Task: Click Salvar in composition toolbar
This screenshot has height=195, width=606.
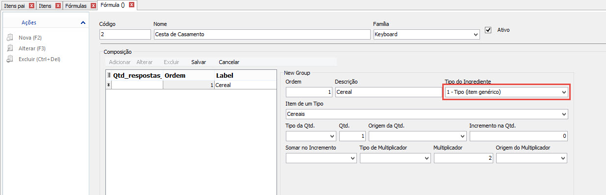Action: click(199, 62)
